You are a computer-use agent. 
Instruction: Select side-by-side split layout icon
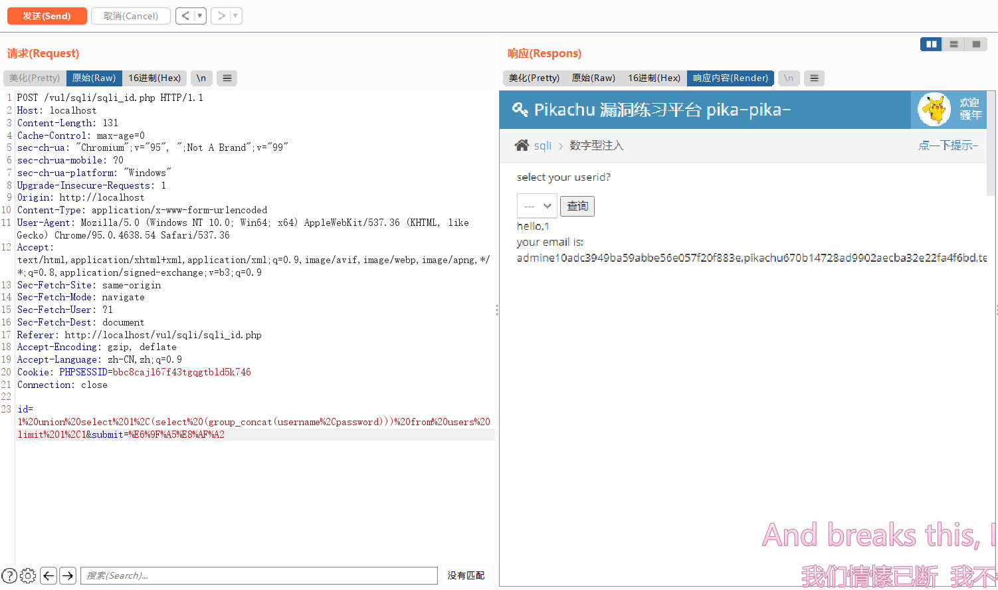(931, 45)
